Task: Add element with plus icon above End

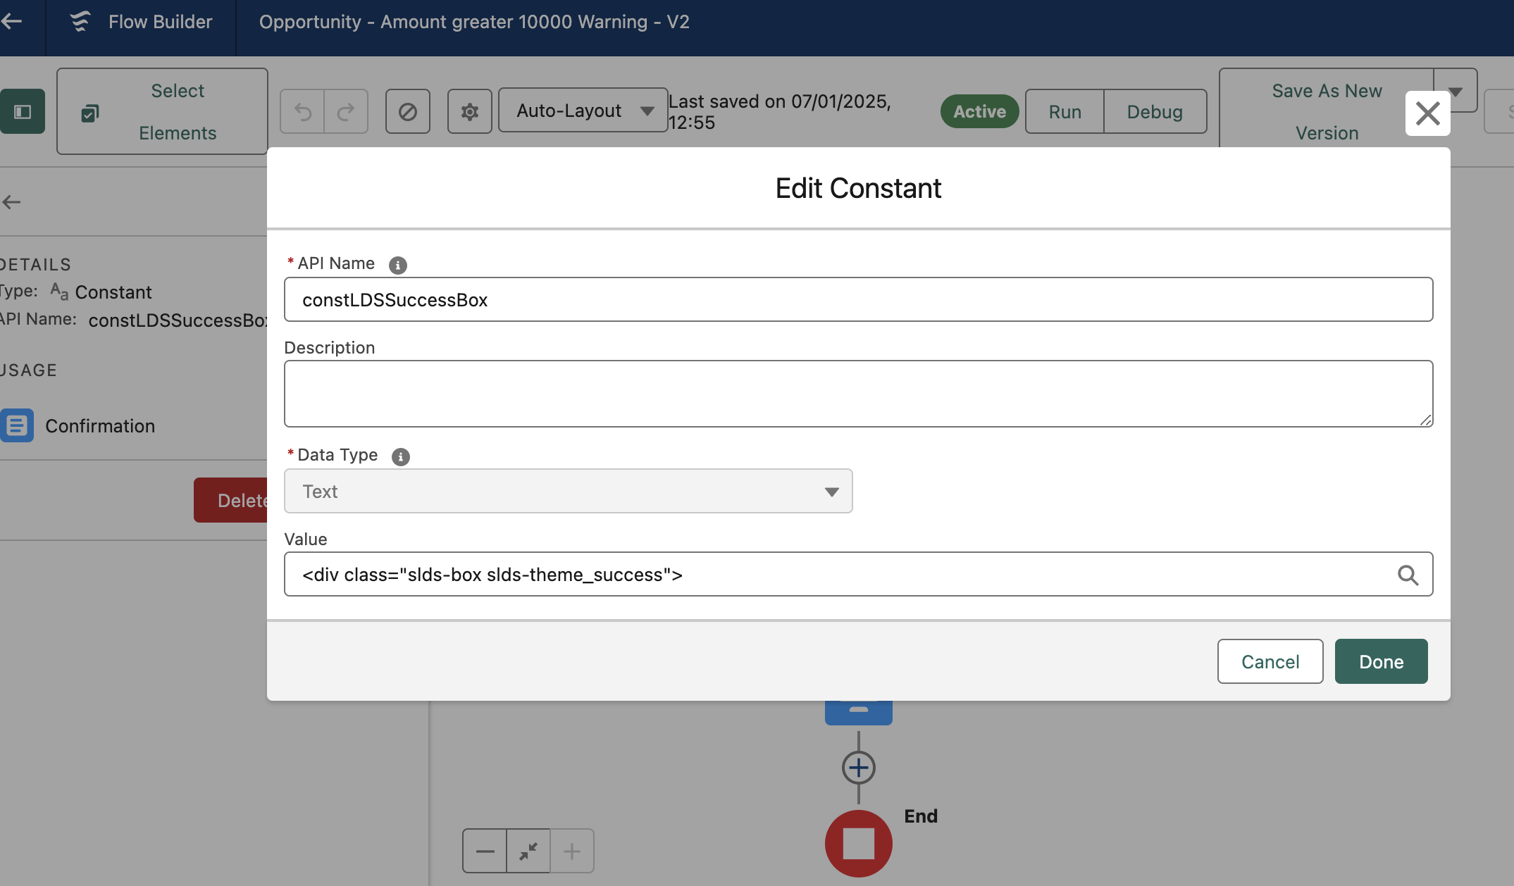Action: coord(858,767)
